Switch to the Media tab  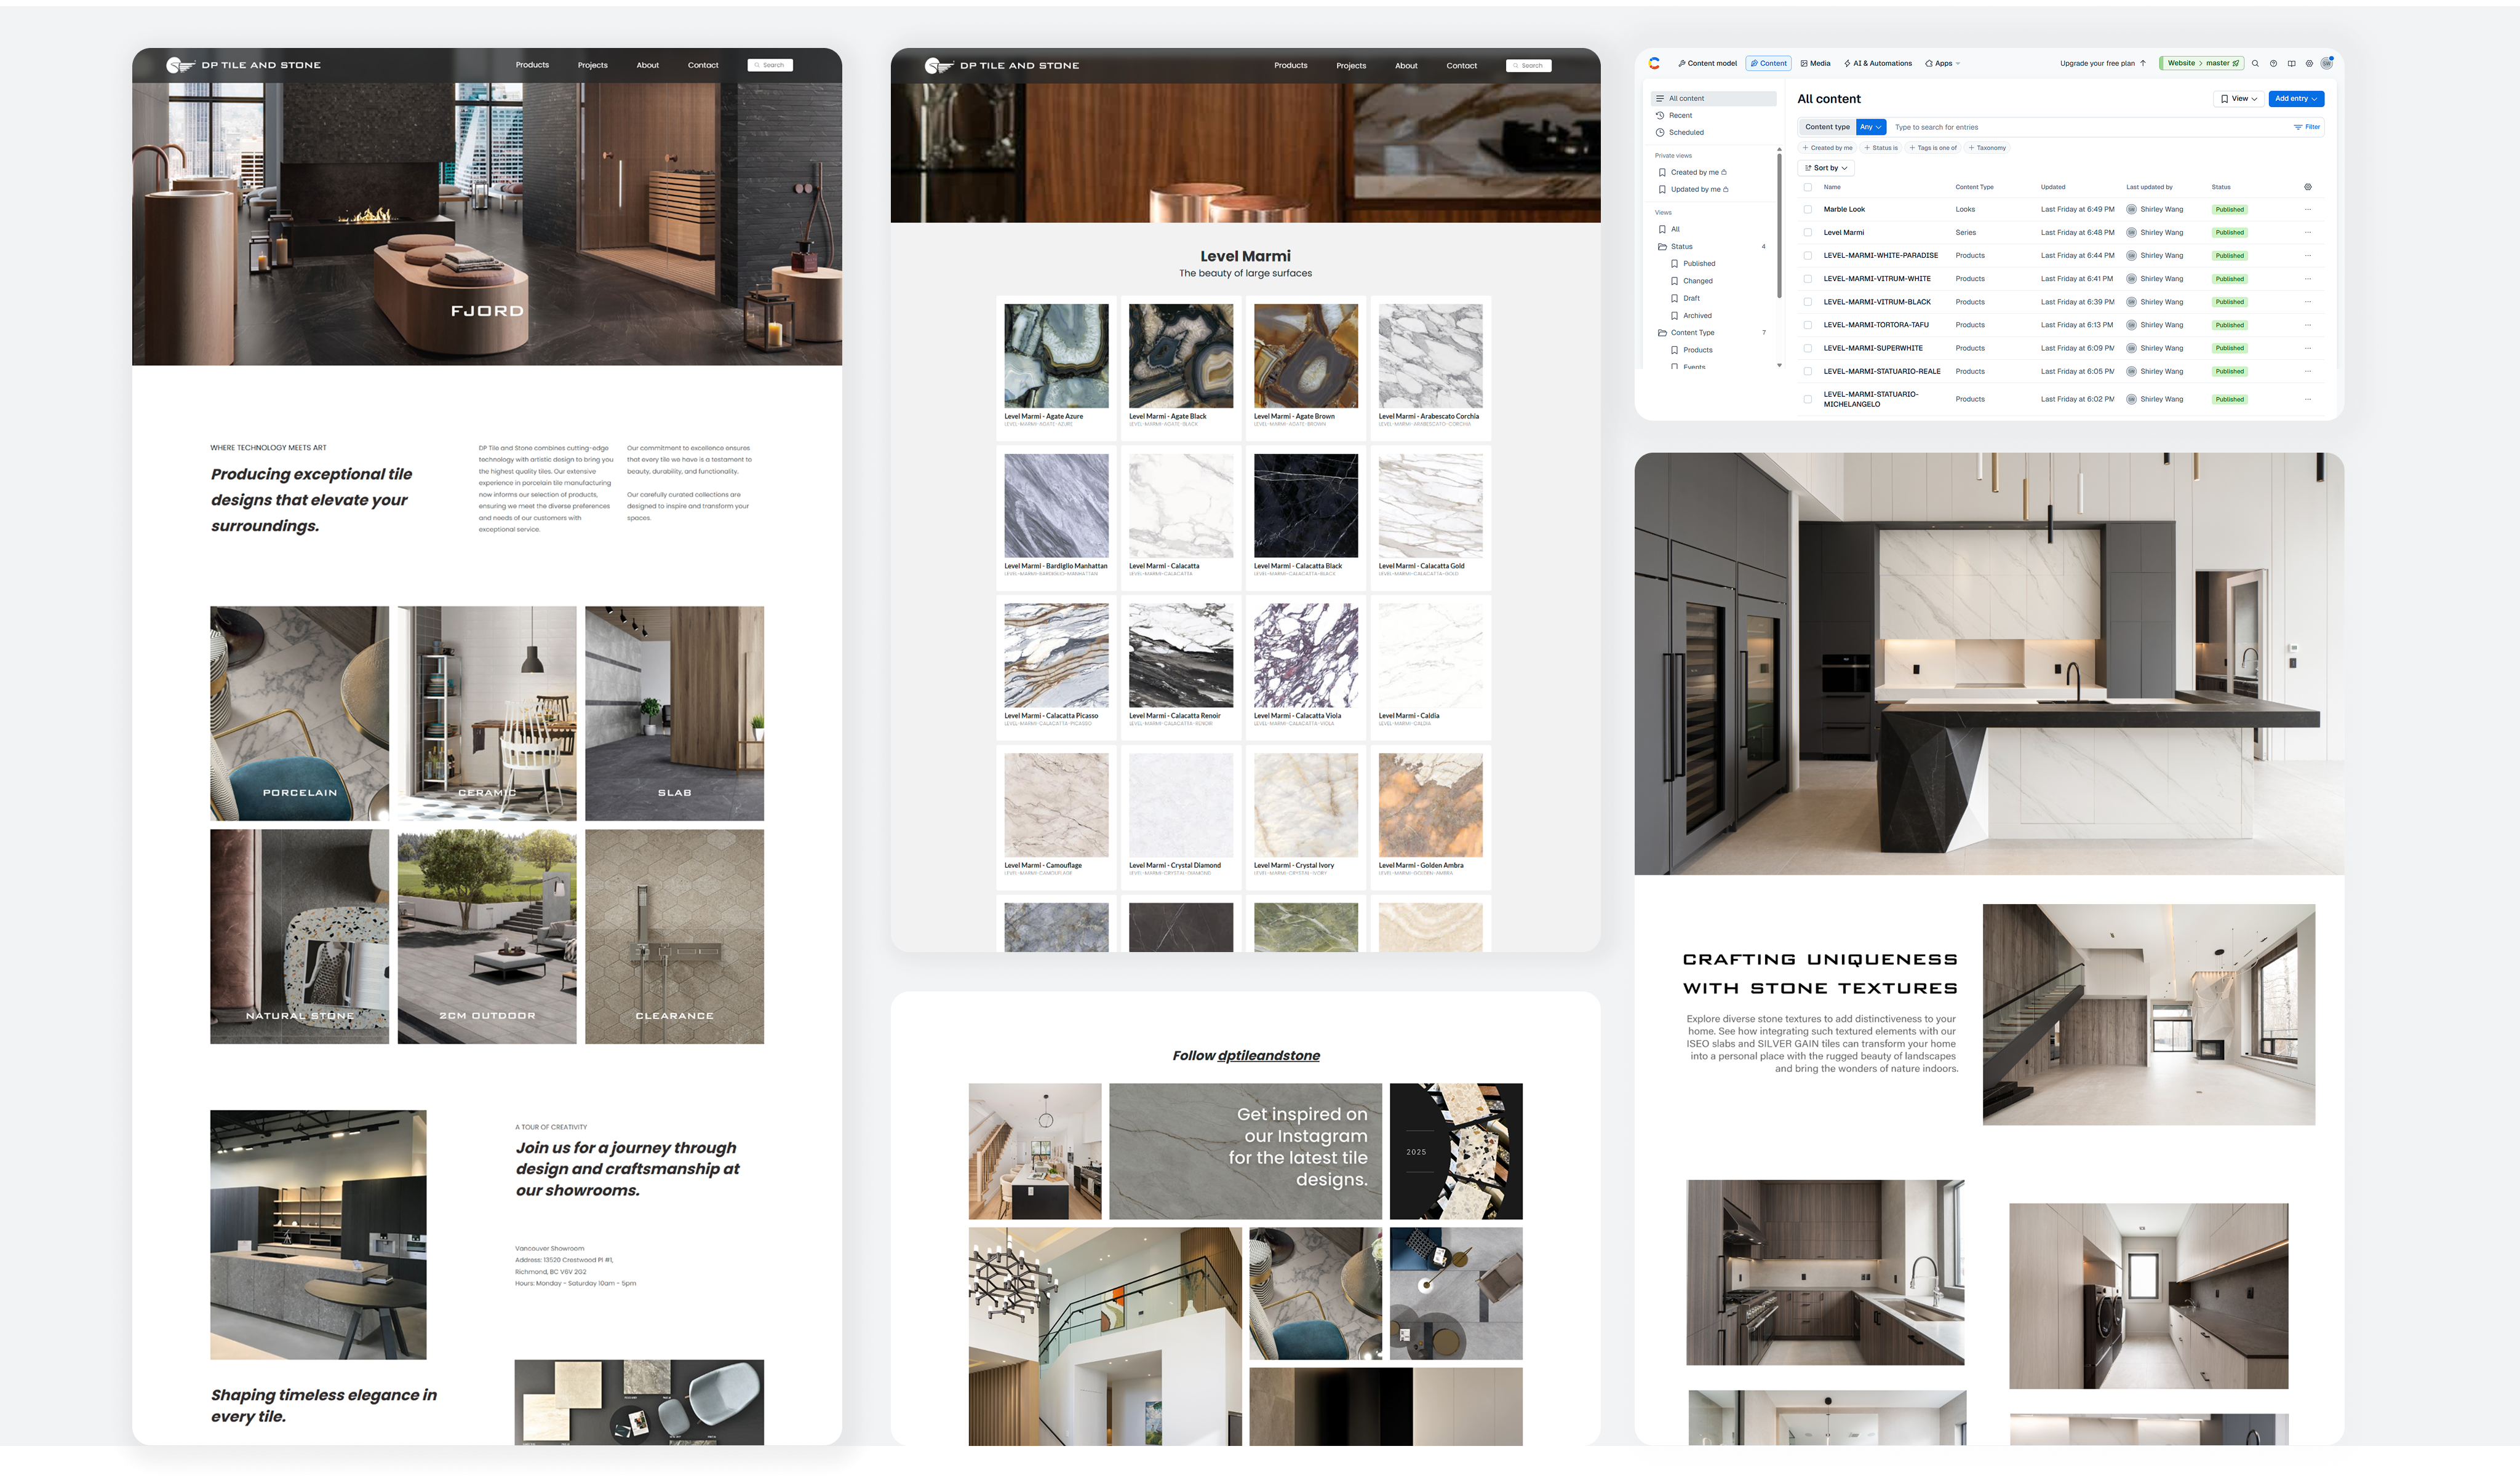[x=1815, y=64]
